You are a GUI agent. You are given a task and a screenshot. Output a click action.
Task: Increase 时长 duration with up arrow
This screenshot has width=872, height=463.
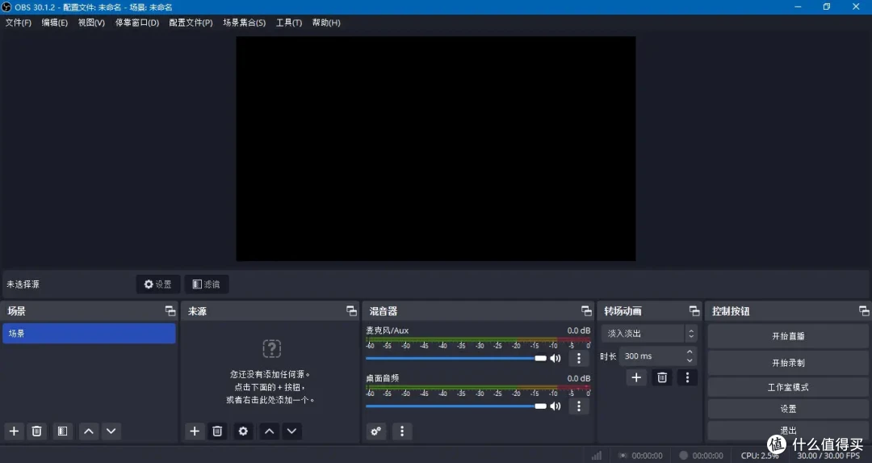pos(690,352)
